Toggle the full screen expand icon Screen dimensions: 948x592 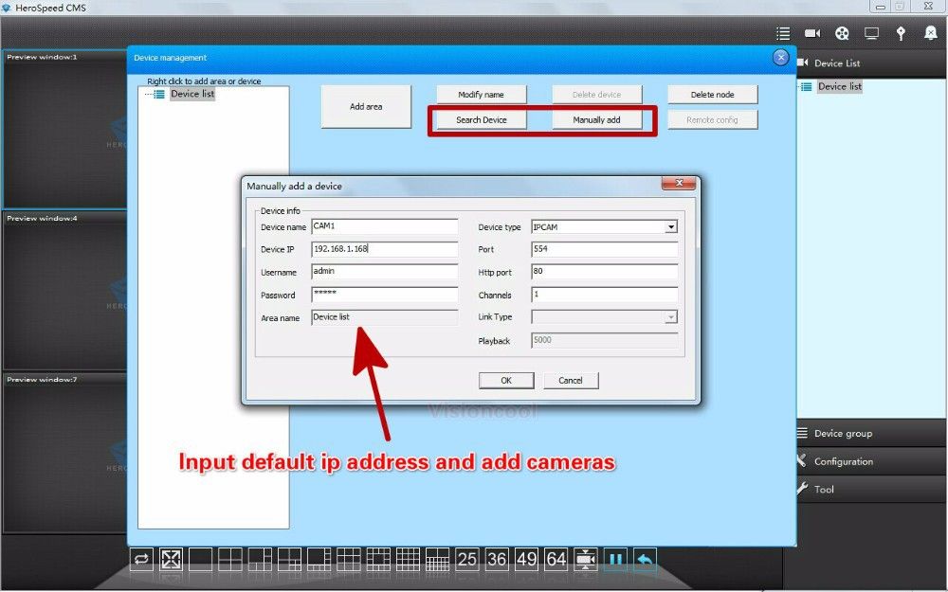point(171,560)
